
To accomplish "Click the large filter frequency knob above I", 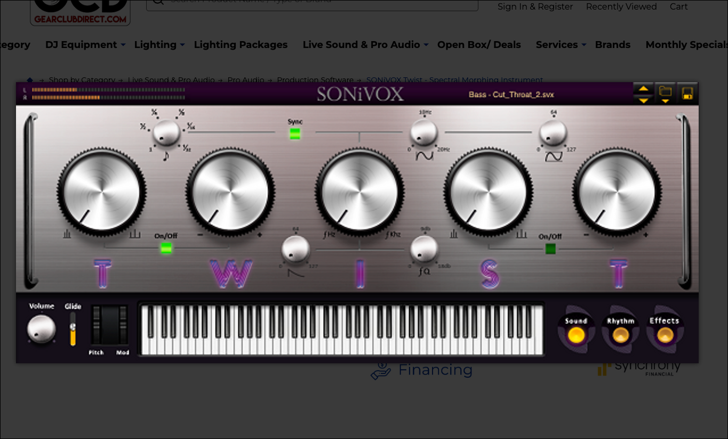I will (x=359, y=191).
